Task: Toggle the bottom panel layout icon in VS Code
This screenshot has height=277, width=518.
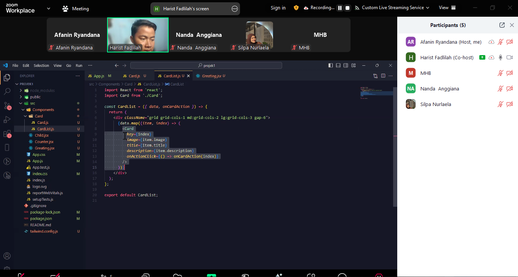Action: click(x=338, y=65)
